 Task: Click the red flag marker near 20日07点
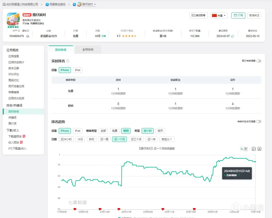coord(75,209)
